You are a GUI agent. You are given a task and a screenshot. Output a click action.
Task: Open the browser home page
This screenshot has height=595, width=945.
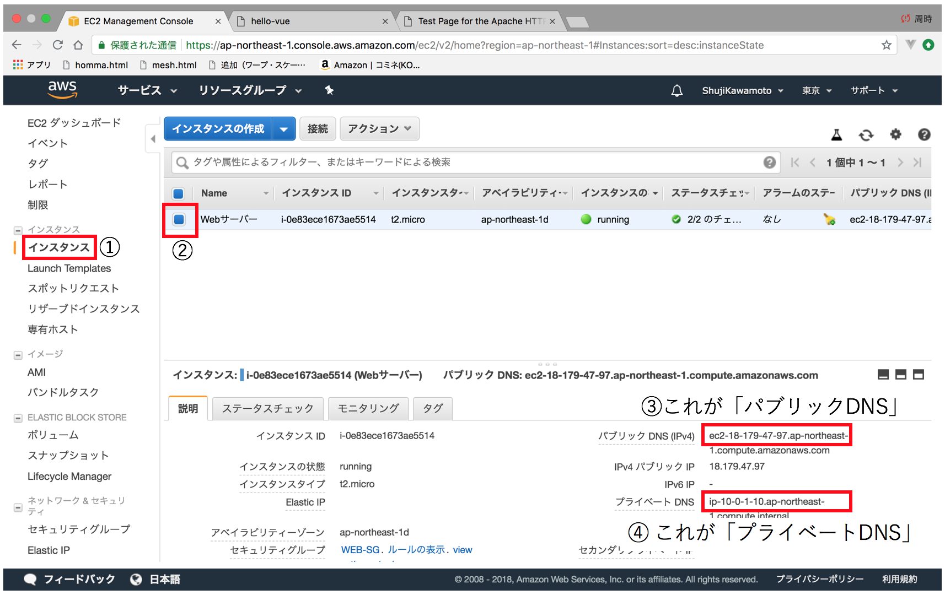[x=78, y=45]
